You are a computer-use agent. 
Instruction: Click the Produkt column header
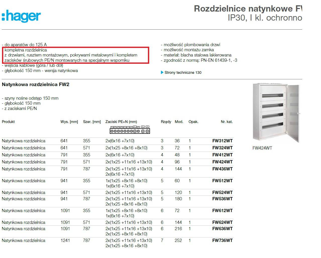coord(8,122)
